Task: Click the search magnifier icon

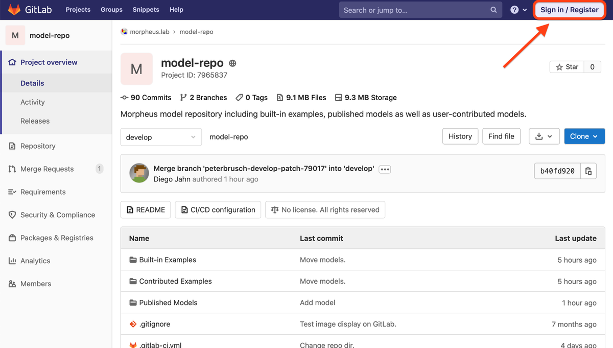Action: [x=493, y=10]
